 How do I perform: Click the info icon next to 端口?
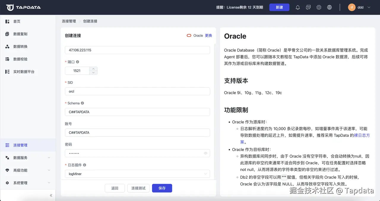(77, 62)
